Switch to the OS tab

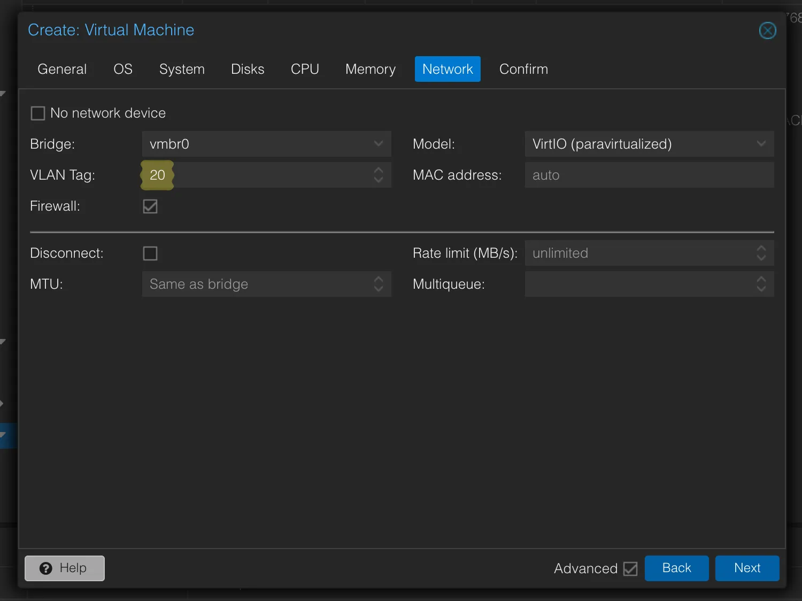point(123,69)
